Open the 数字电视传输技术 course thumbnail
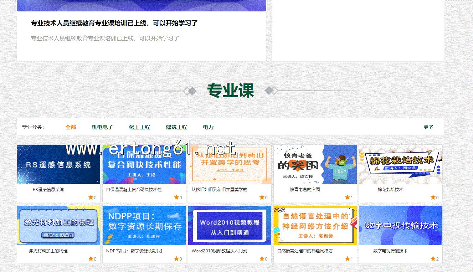Image resolution: width=473 pixels, height=272 pixels. [x=401, y=225]
